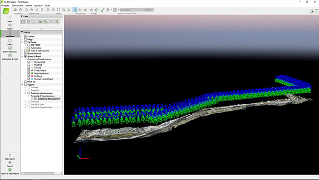The image size is (319, 180).
Task: Click the layers panel horizontal scrollbar
Action: coord(39,173)
